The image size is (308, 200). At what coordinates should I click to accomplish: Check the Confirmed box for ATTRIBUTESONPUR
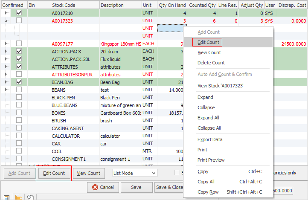click(x=19, y=74)
